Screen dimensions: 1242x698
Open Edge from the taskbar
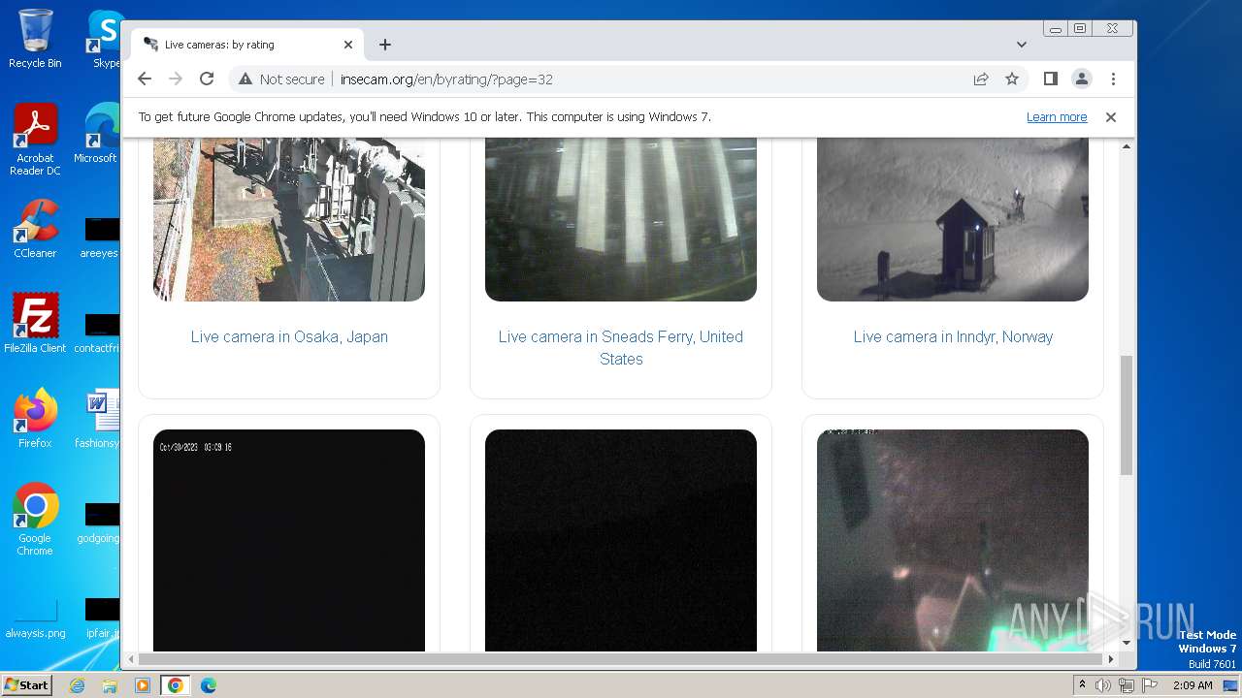coord(208,685)
